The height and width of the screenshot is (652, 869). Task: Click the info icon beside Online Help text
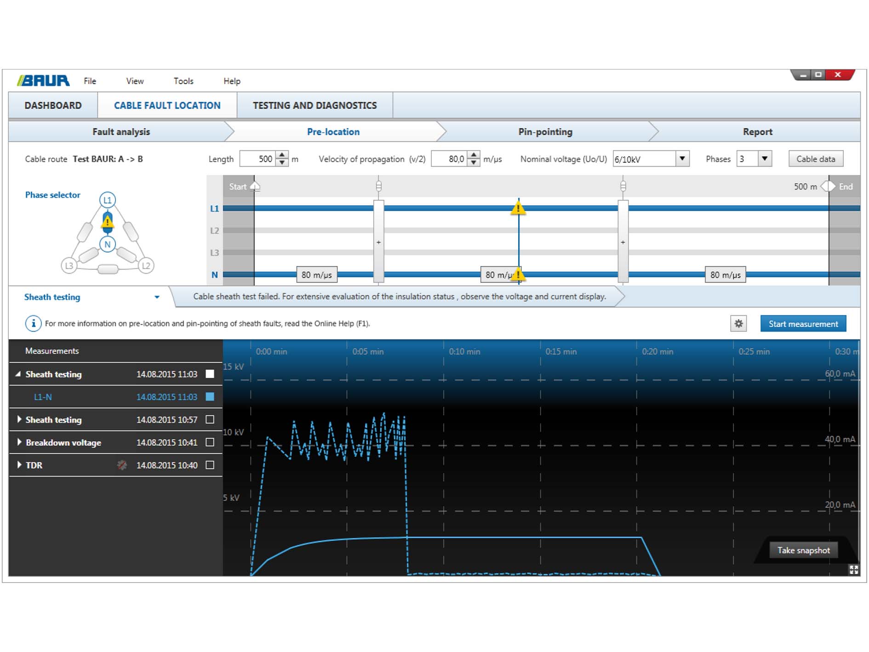coord(33,323)
